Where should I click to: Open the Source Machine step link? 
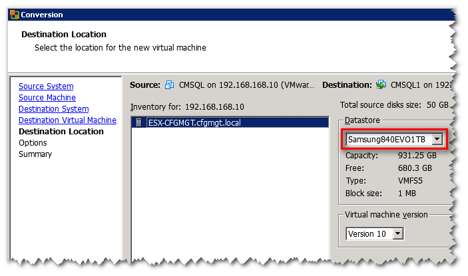pyautogui.click(x=47, y=98)
